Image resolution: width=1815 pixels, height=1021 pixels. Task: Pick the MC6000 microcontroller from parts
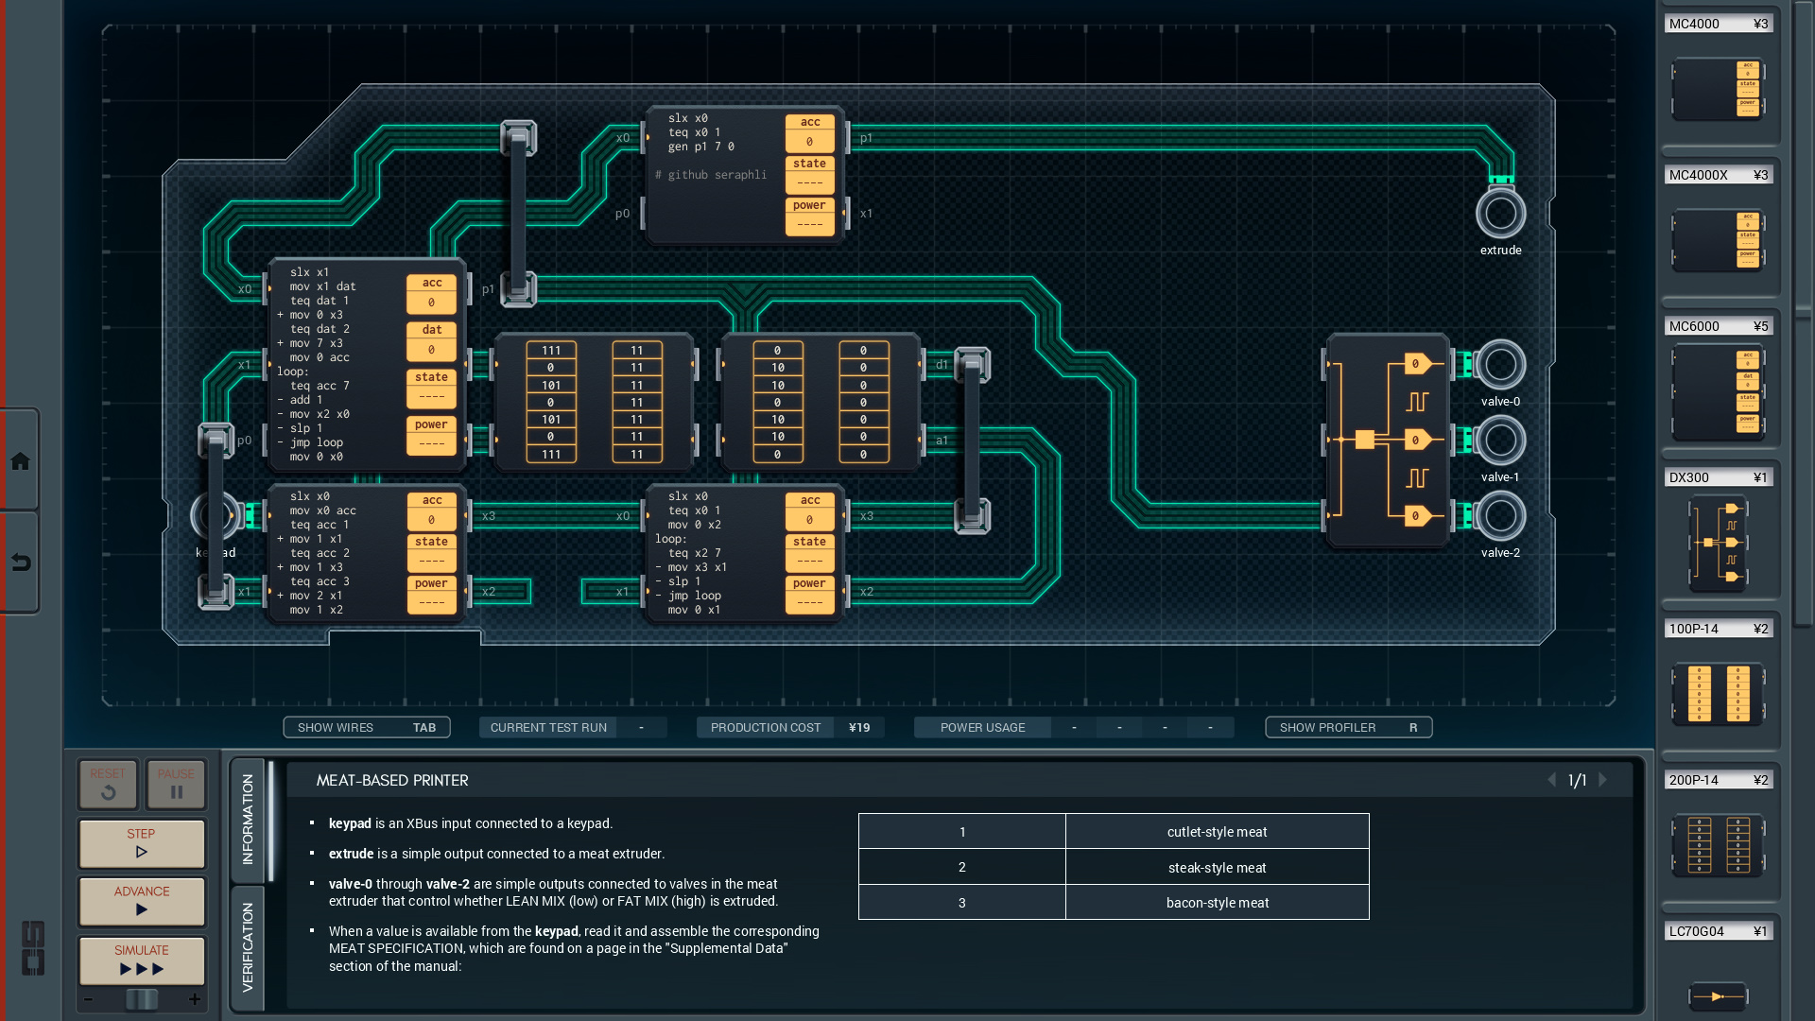click(x=1718, y=392)
